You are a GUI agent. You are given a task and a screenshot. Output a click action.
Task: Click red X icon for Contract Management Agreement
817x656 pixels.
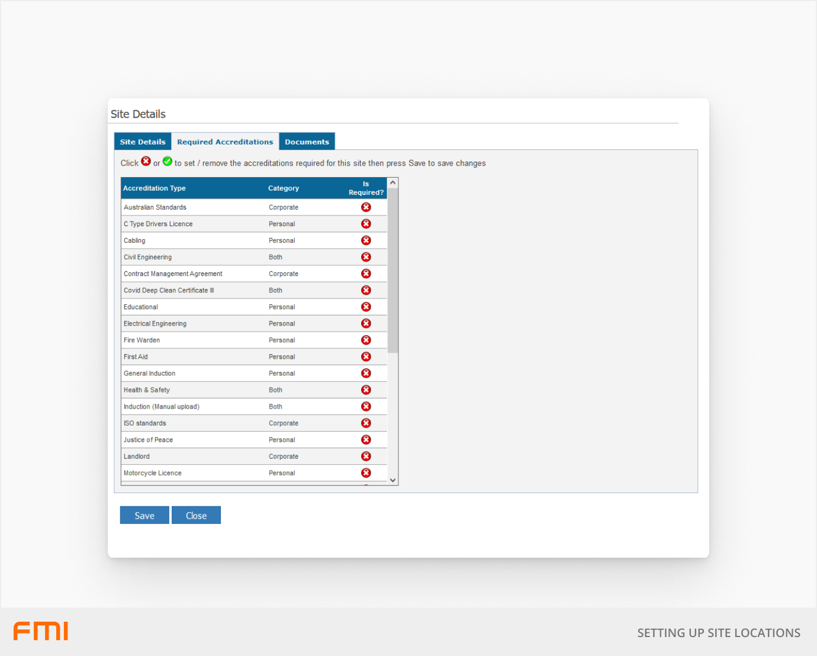(366, 274)
